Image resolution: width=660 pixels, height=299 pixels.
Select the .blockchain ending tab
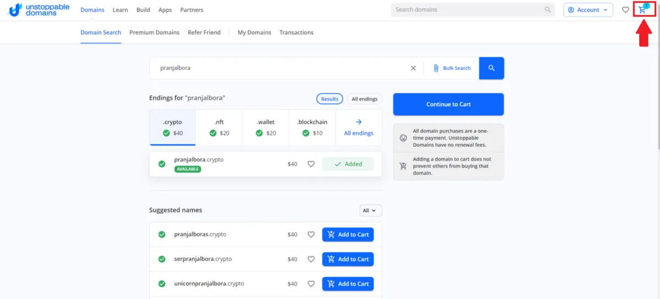(x=312, y=128)
